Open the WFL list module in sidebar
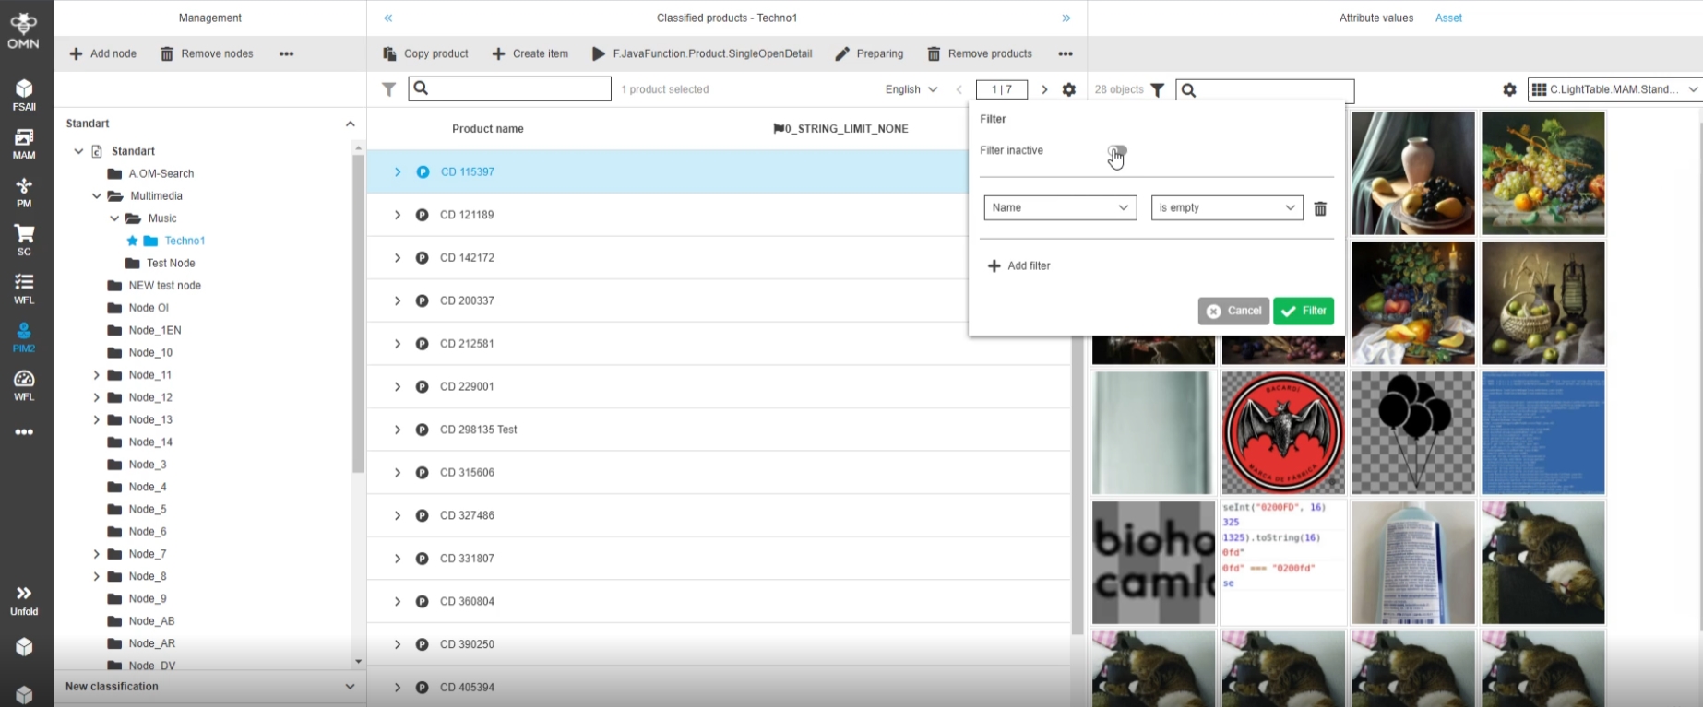 24,289
